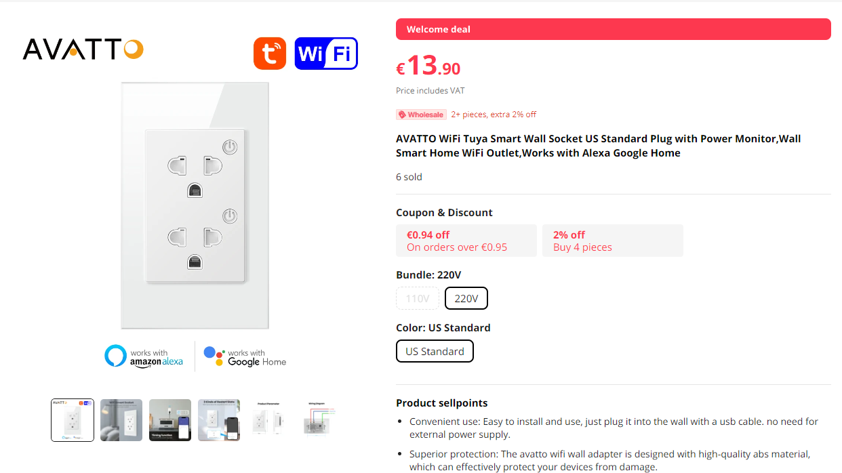
Task: Click the AVATTO brand logo
Action: point(82,49)
